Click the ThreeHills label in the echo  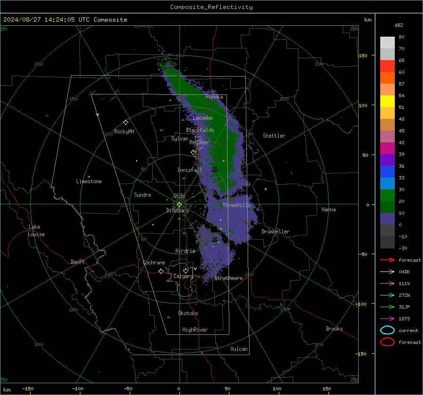236,205
